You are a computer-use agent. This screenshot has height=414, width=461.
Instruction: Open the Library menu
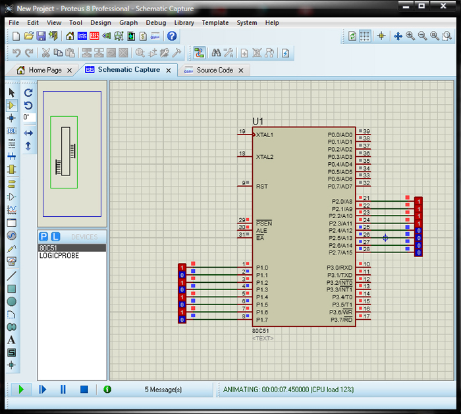pos(184,22)
